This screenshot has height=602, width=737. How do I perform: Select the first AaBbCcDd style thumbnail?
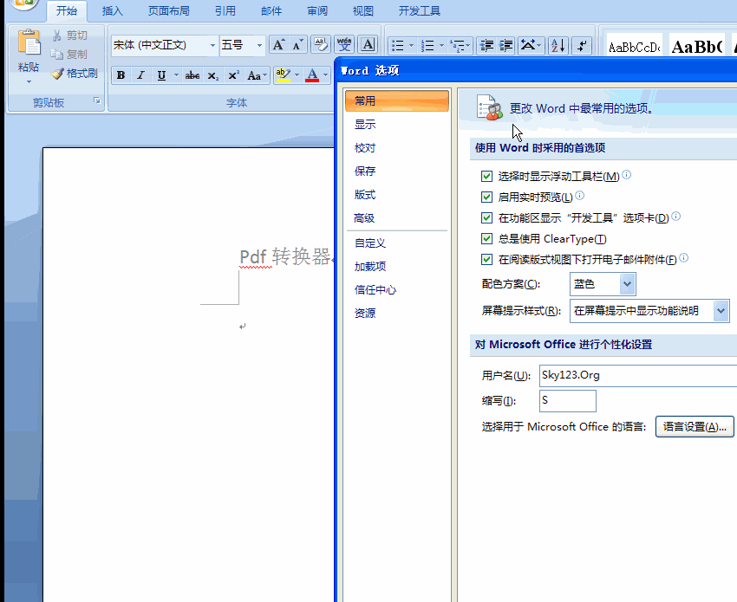634,47
